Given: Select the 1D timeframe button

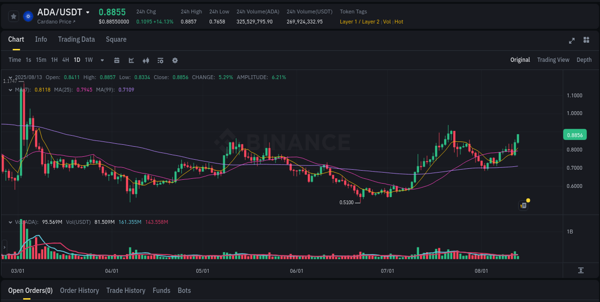Looking at the screenshot, I should [77, 60].
